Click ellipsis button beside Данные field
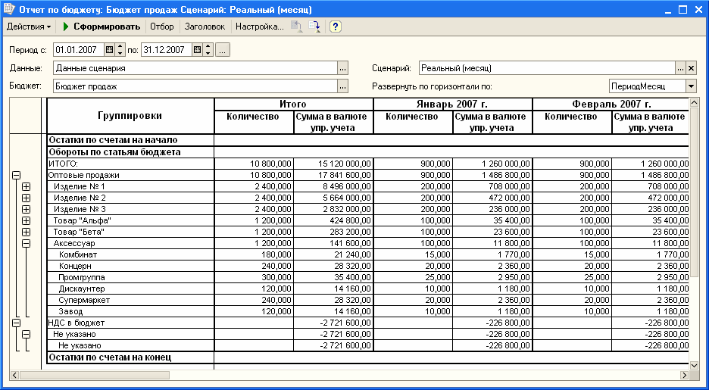Screen dimensions: 709x390 [342, 68]
